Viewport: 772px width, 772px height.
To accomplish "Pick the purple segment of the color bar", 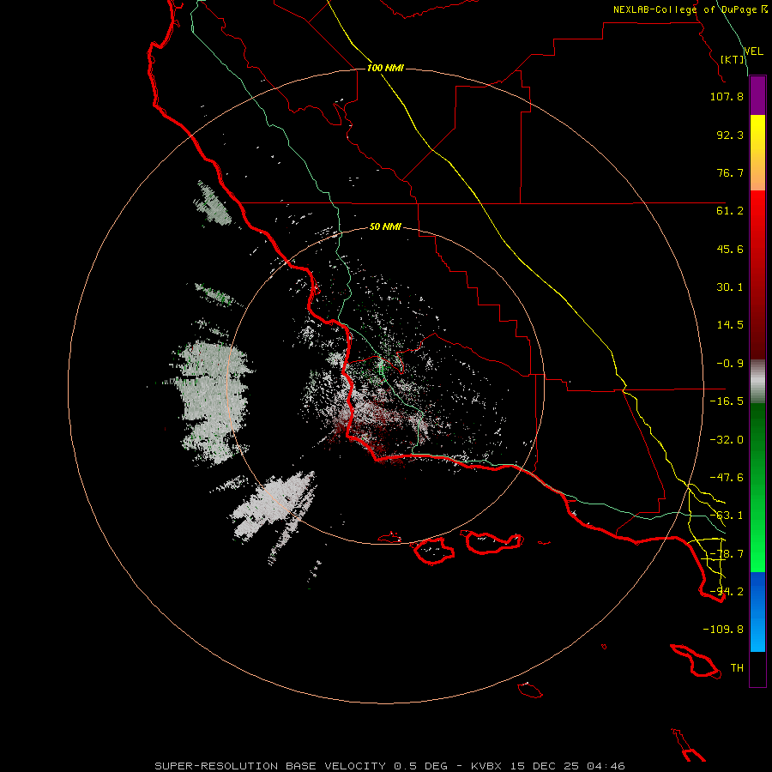I will coord(757,95).
